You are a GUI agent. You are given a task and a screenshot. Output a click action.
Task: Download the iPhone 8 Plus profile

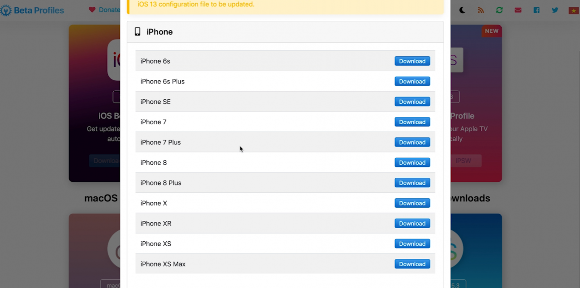coord(412,183)
